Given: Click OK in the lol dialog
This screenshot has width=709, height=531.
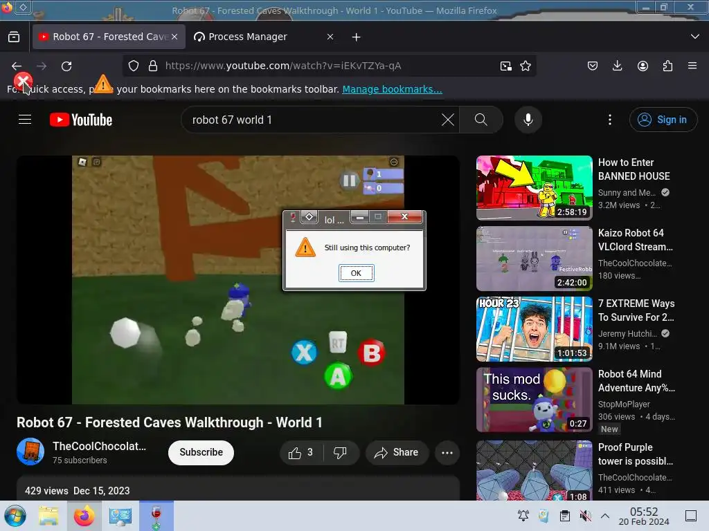Looking at the screenshot, I should coord(357,273).
